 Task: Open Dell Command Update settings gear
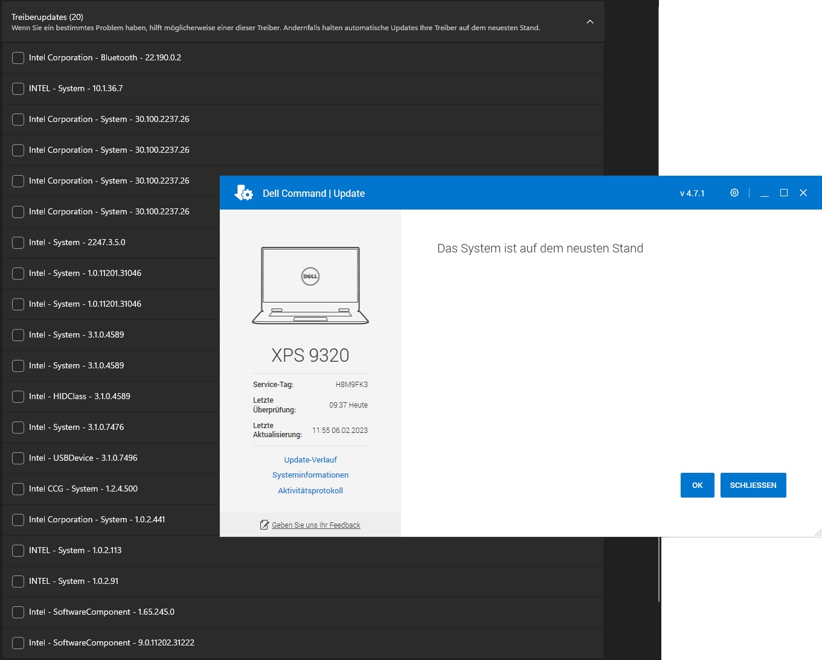(734, 193)
